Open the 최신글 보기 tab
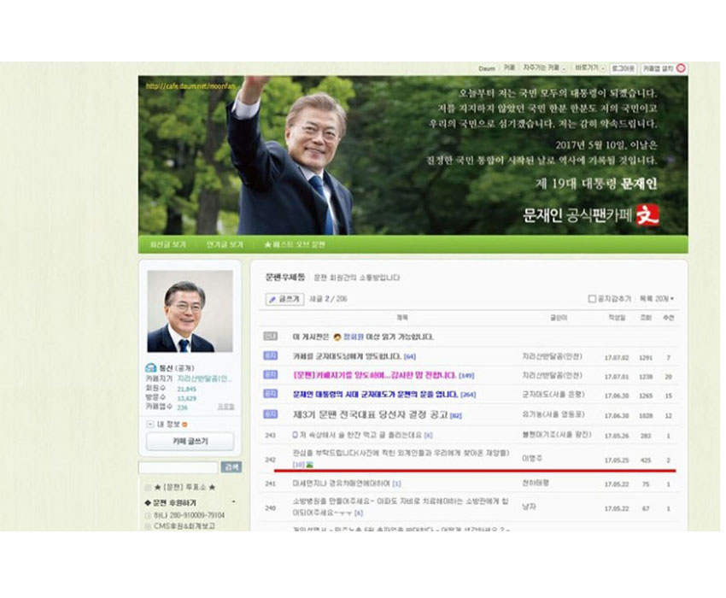This screenshot has width=726, height=598. pos(167,244)
